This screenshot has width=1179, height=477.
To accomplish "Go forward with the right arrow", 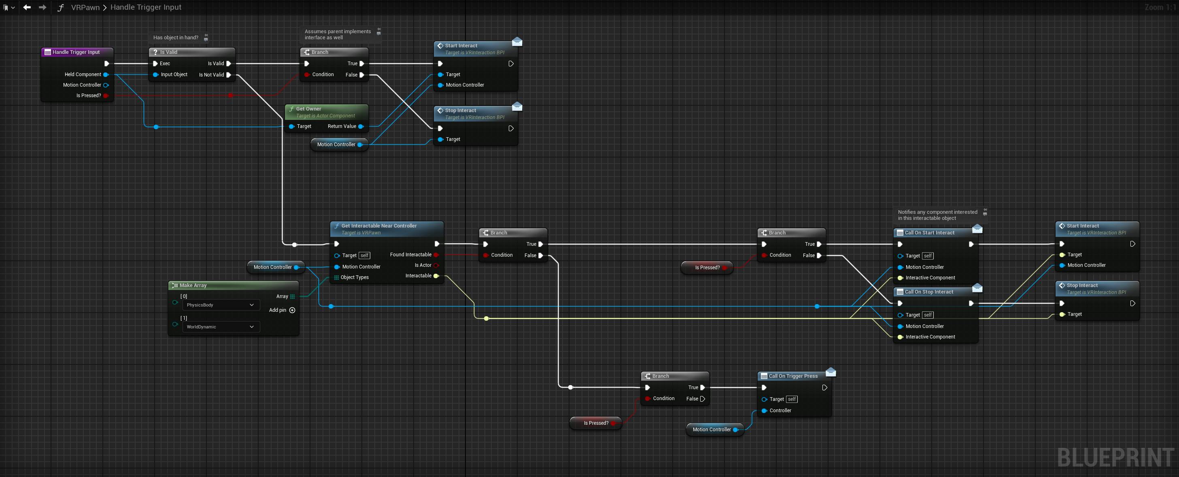I will tap(42, 7).
